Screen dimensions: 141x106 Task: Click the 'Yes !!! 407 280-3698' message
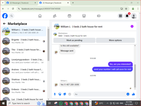70,85
